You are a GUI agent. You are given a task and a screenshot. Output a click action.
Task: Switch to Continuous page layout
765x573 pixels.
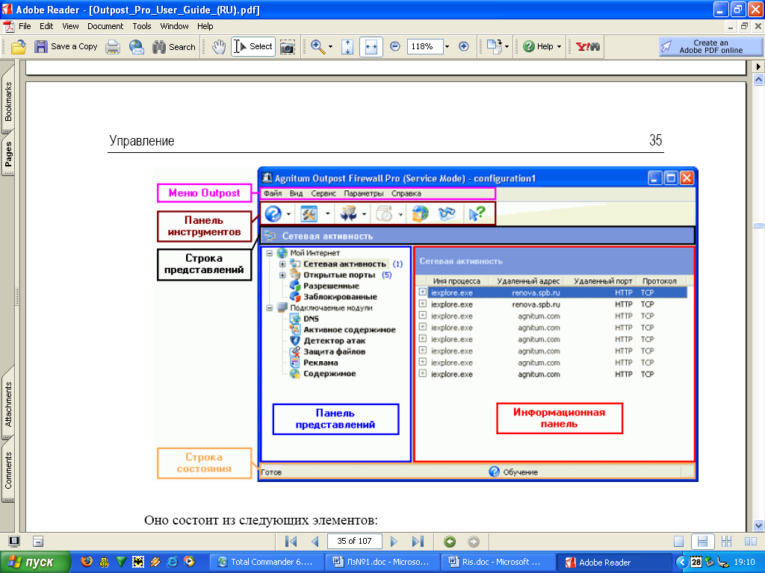click(x=702, y=542)
